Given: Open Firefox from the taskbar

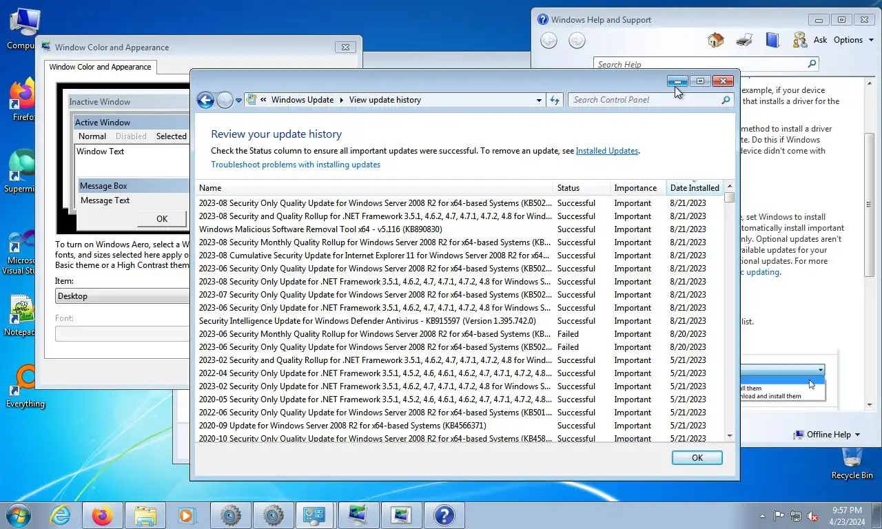Looking at the screenshot, I should coord(102,515).
